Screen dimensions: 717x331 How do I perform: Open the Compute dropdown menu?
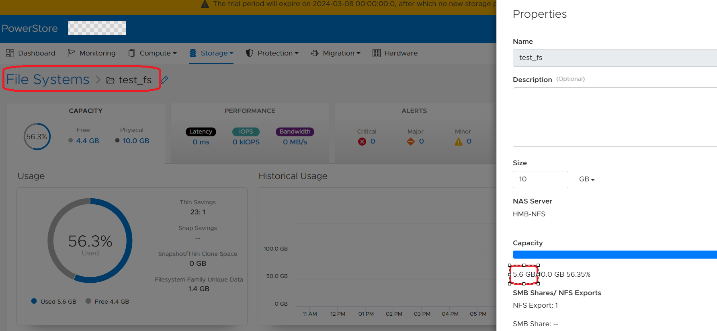tap(153, 53)
